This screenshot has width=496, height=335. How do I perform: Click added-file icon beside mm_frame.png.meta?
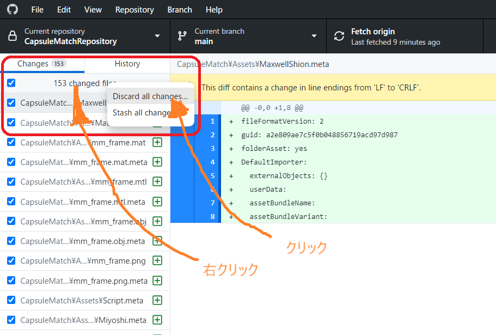coord(157,281)
